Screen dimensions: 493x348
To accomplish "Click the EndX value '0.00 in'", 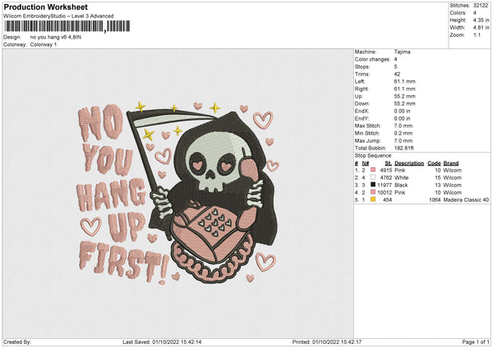I will [x=402, y=111].
